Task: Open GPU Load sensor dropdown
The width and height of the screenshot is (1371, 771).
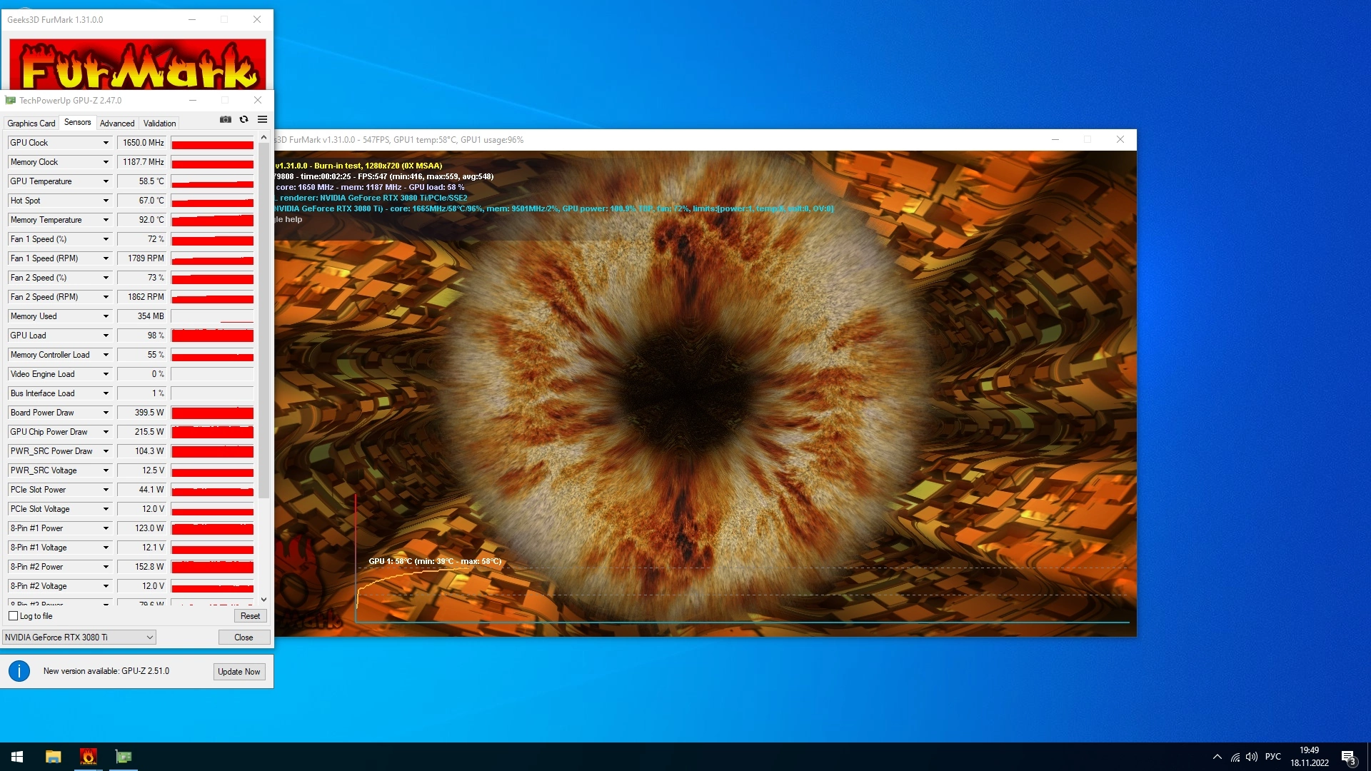Action: pos(106,336)
